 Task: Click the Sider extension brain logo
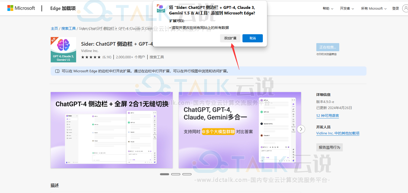[63, 50]
